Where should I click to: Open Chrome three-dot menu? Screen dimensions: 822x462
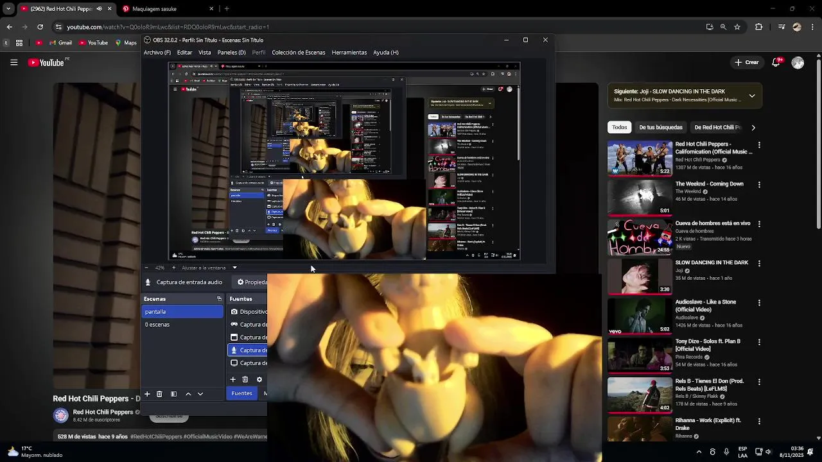coord(812,27)
